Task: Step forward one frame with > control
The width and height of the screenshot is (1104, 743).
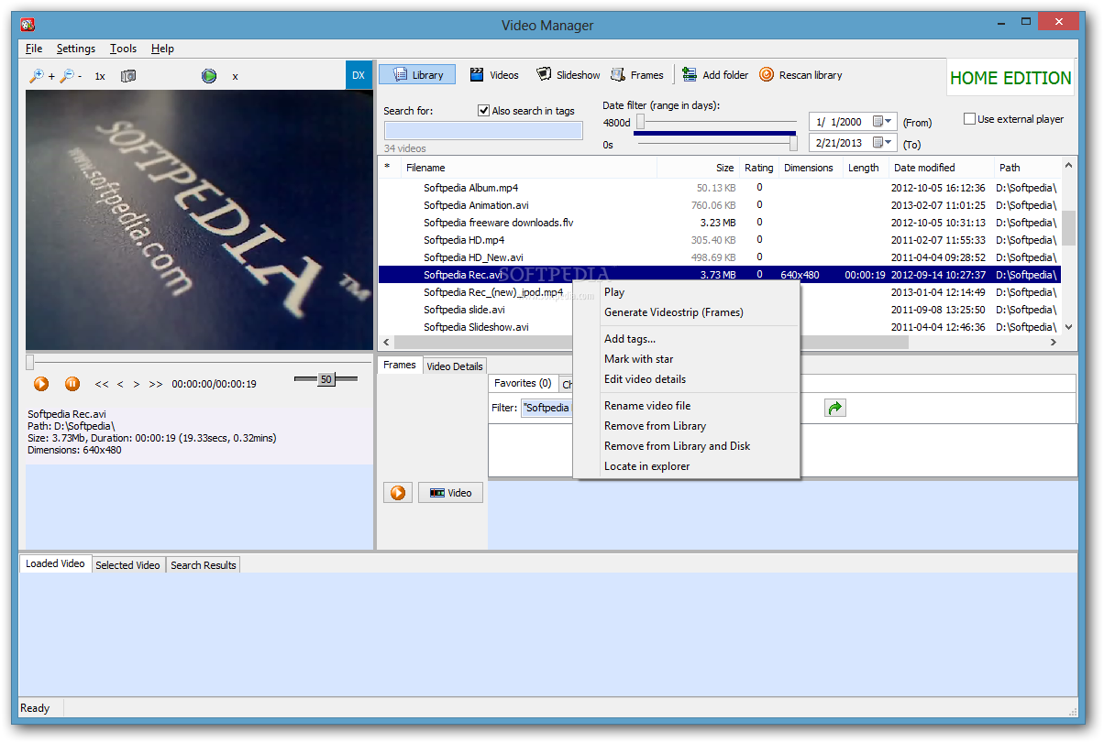Action: click(136, 384)
